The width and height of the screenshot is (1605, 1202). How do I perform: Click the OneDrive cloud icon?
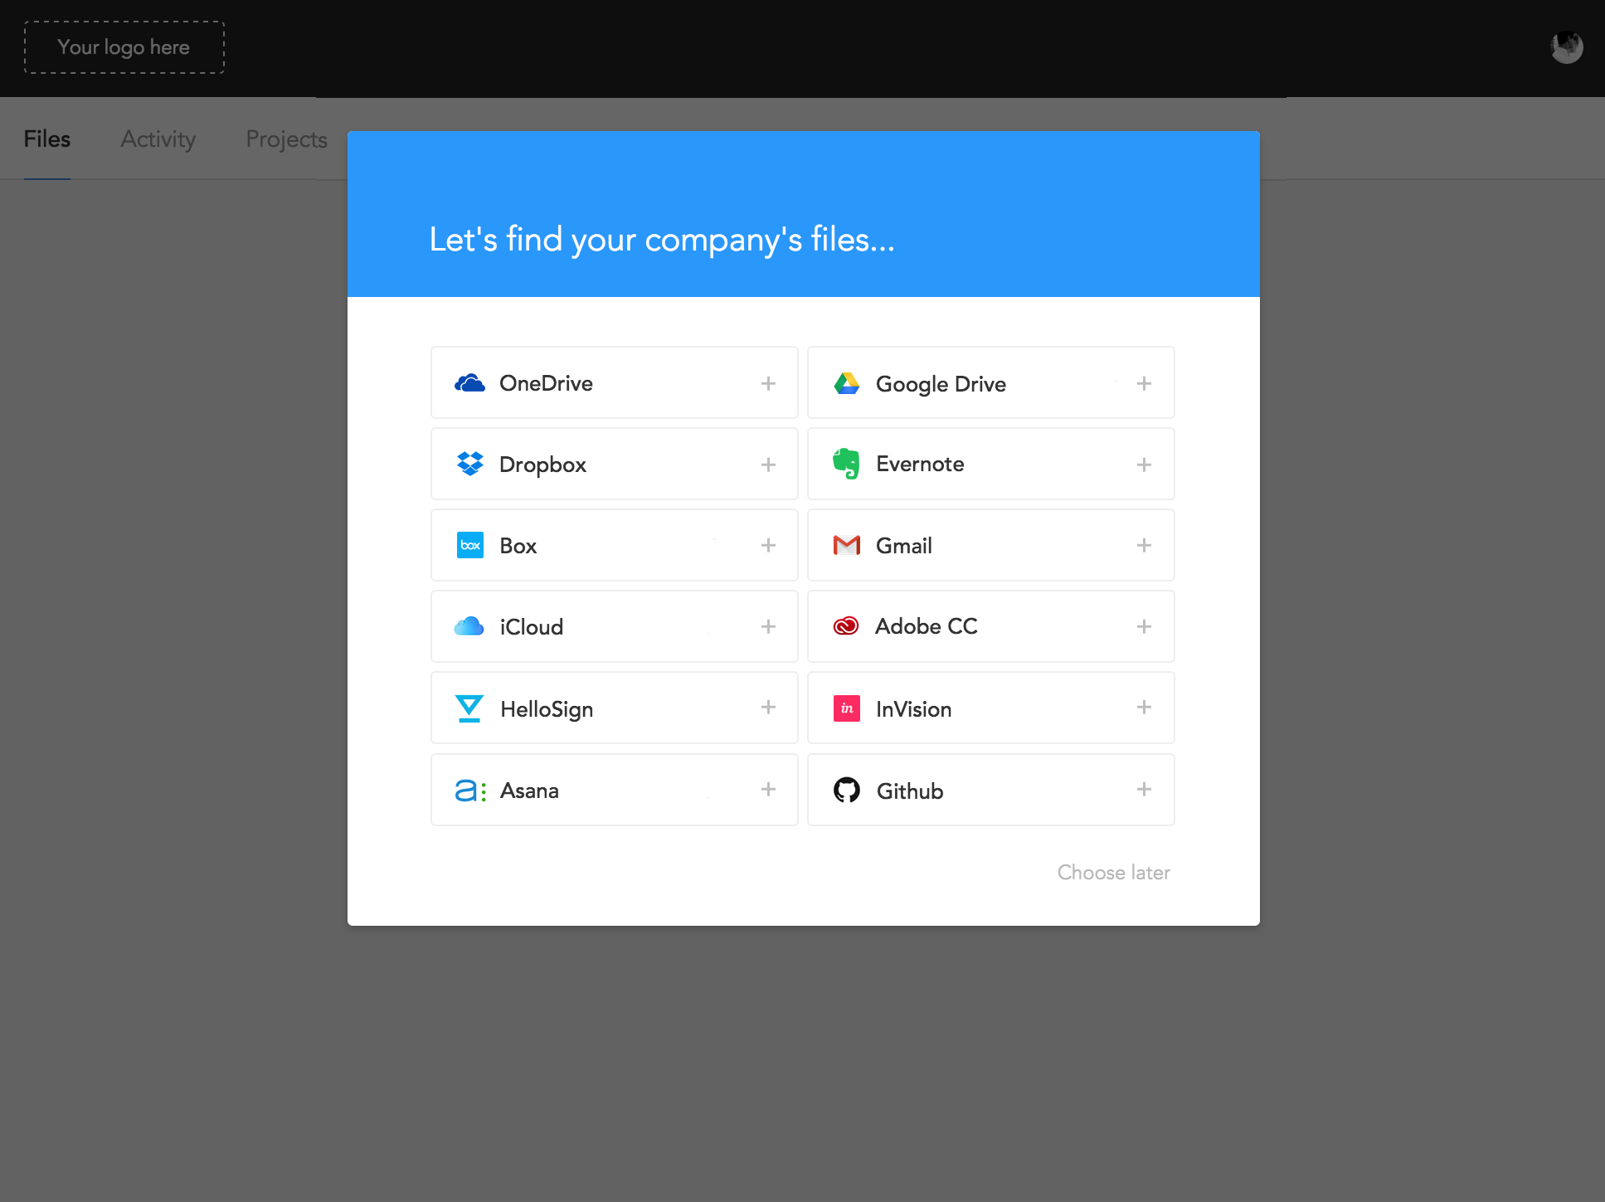pos(469,383)
